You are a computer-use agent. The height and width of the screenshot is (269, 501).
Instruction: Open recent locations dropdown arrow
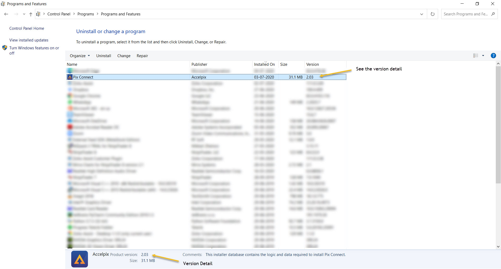coord(24,14)
